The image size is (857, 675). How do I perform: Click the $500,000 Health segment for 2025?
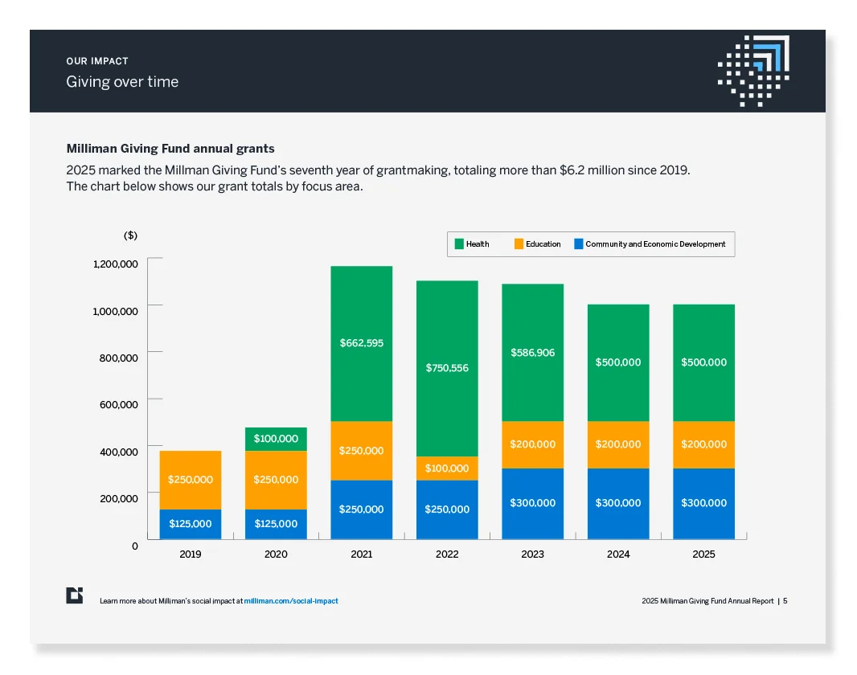[x=704, y=362]
